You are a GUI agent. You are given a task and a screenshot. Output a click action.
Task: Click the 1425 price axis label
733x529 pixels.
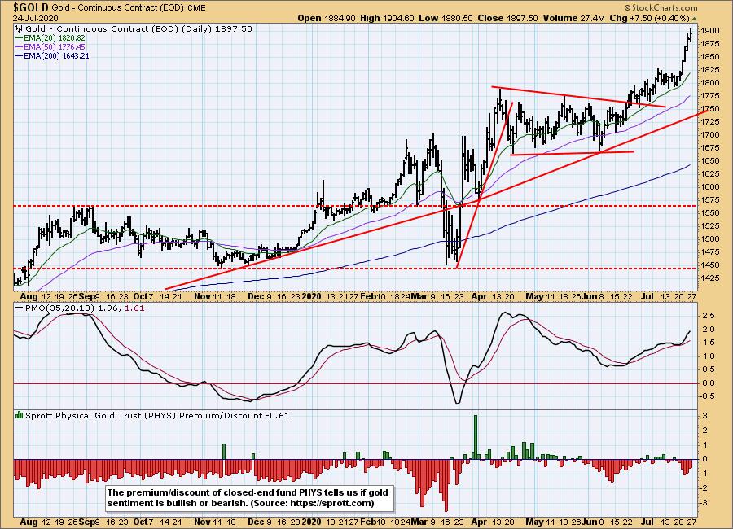pyautogui.click(x=710, y=278)
